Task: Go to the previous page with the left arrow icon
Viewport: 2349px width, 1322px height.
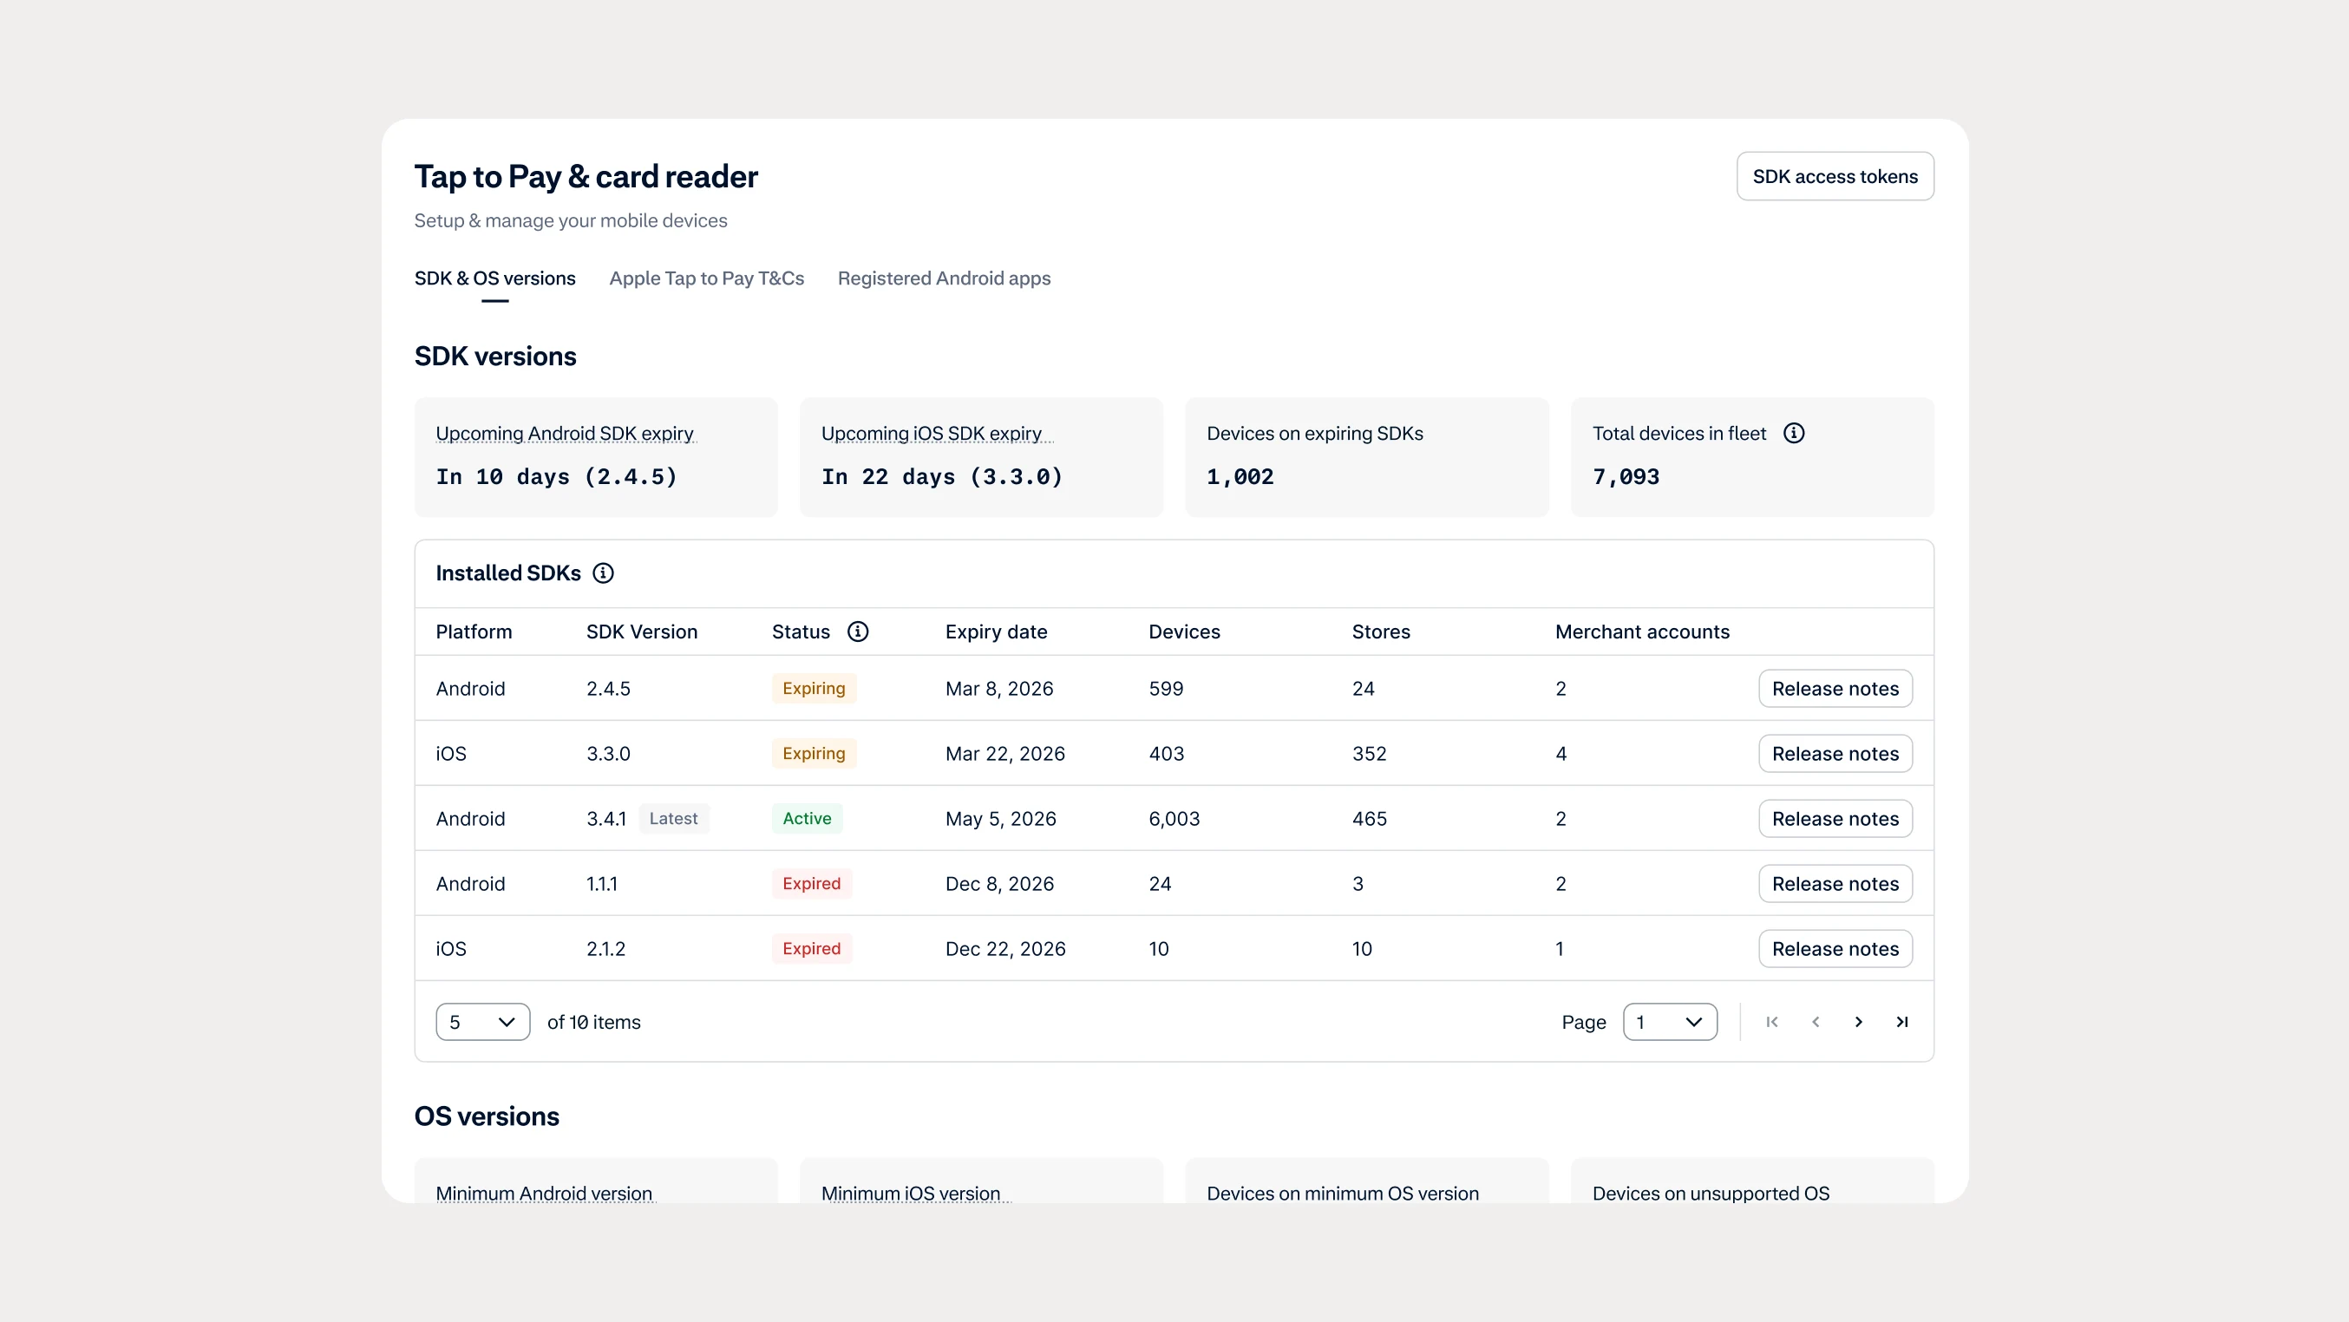Action: [1816, 1022]
